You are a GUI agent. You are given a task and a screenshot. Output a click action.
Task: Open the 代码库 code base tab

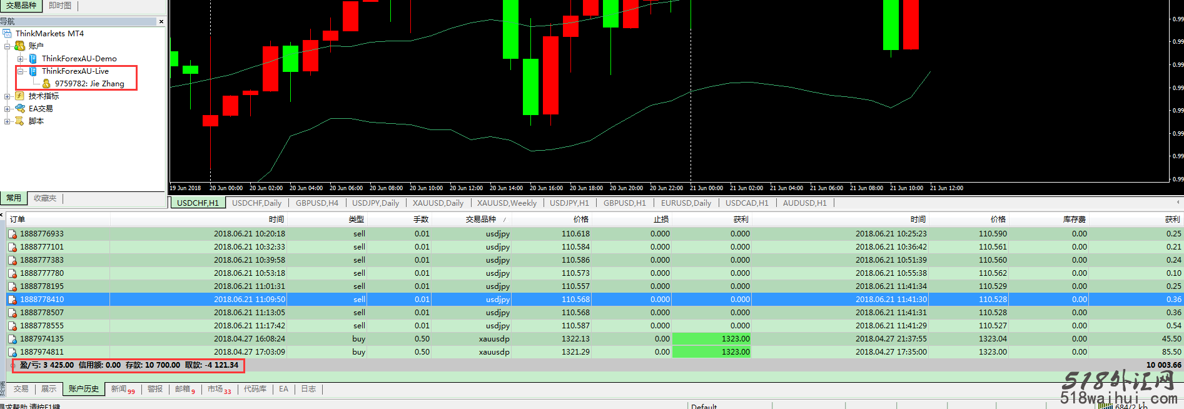point(255,389)
